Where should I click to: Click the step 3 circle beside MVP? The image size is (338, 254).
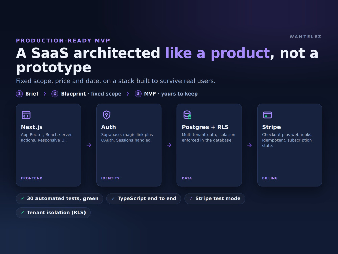pyautogui.click(x=138, y=94)
